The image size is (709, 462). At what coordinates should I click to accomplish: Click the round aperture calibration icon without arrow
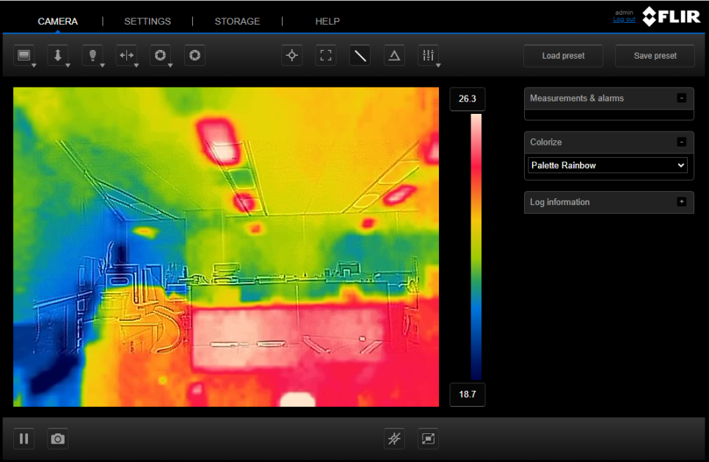[194, 56]
